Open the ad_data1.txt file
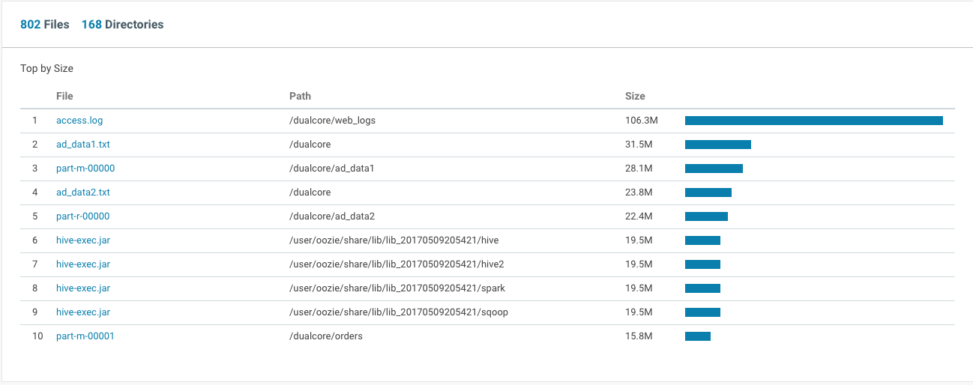Screen dimensions: 973x385 [x=82, y=145]
